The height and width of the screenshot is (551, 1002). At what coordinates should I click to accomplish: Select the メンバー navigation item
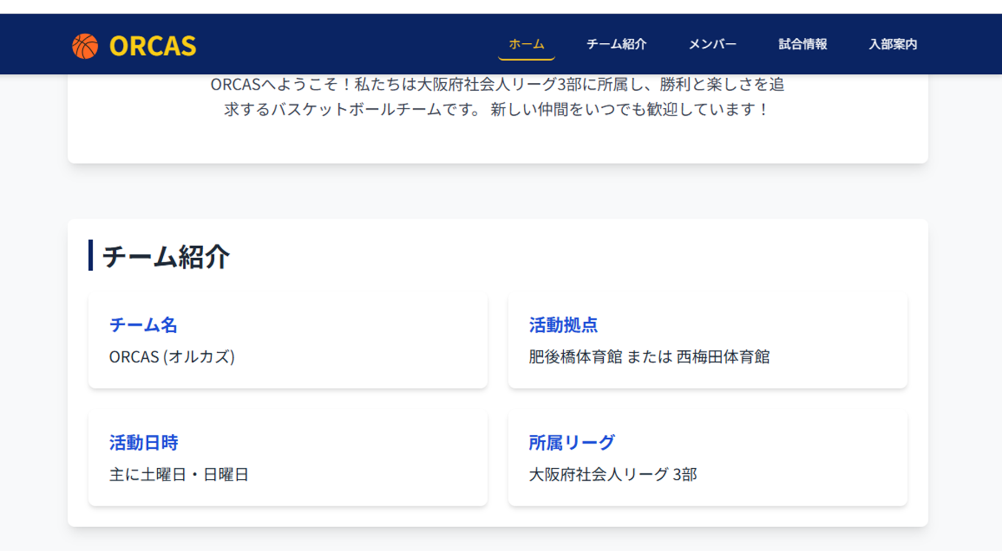coord(713,44)
